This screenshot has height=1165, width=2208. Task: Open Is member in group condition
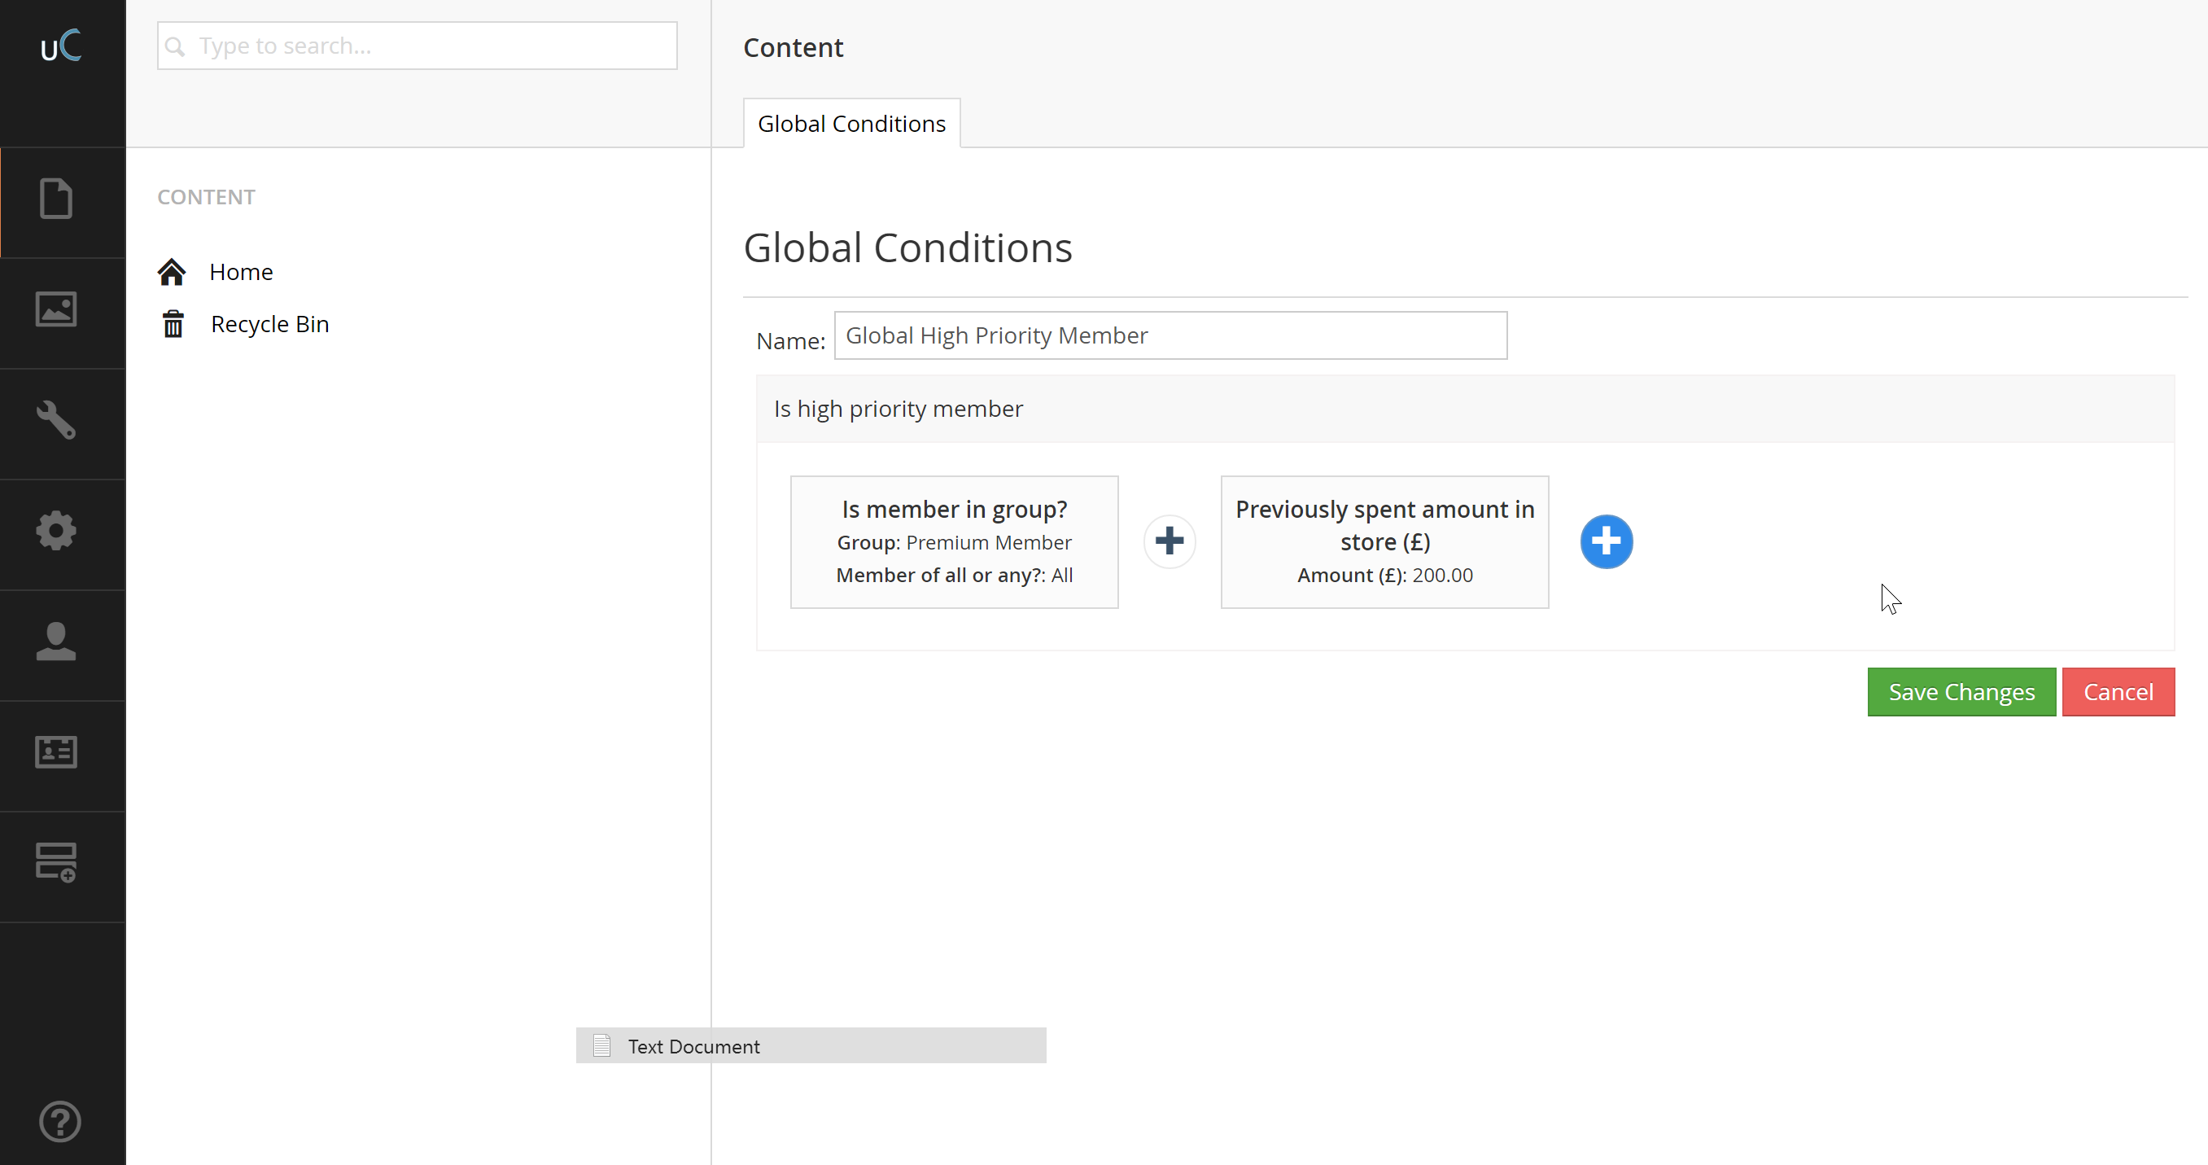pos(954,541)
